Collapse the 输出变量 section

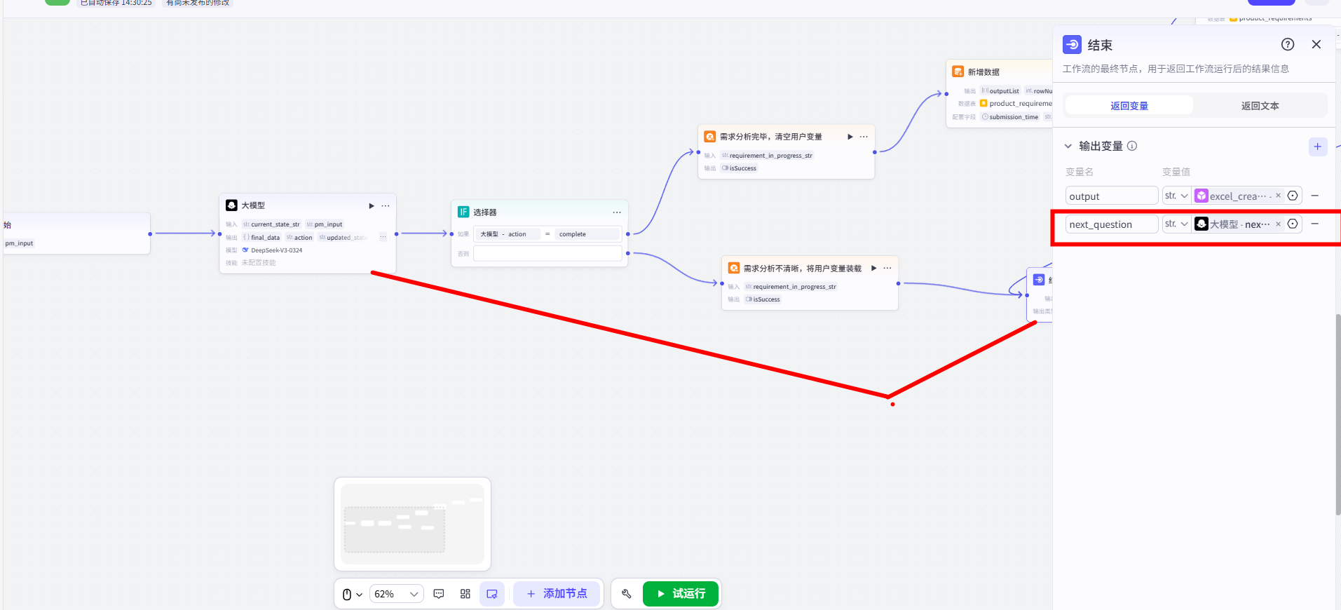click(x=1068, y=146)
